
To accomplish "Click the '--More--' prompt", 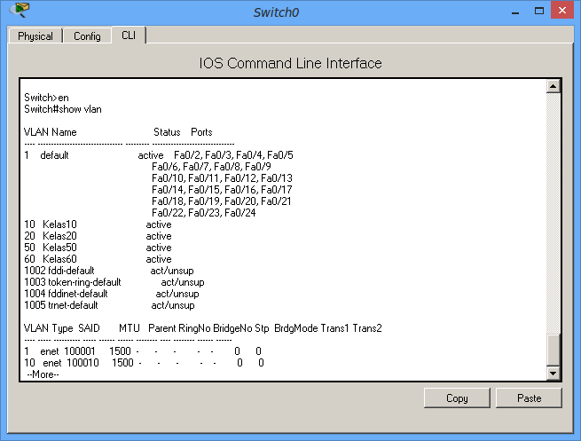I will pyautogui.click(x=43, y=374).
